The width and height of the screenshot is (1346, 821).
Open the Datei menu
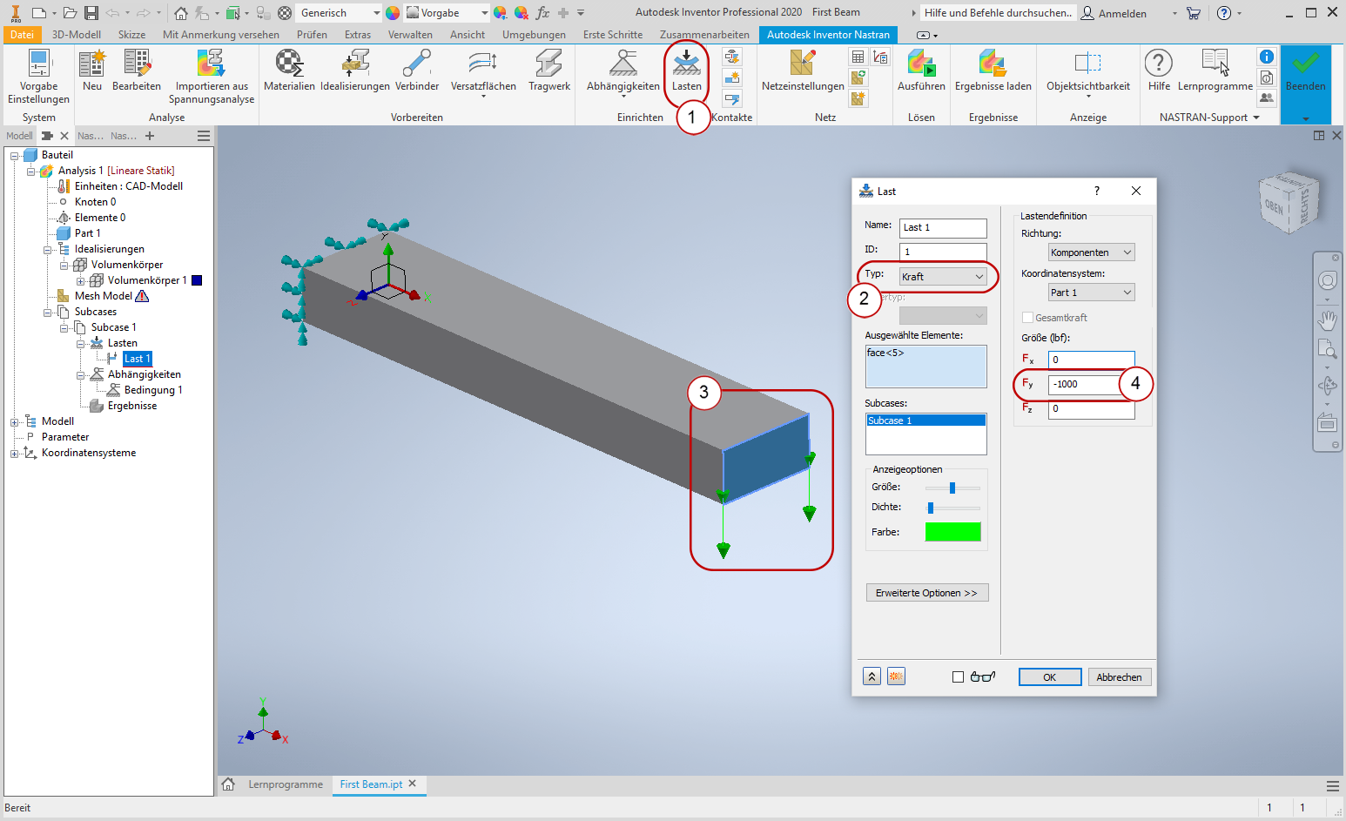(x=22, y=35)
